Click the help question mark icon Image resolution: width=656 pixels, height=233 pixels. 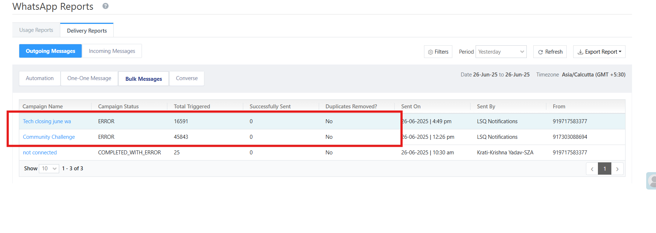(x=106, y=6)
